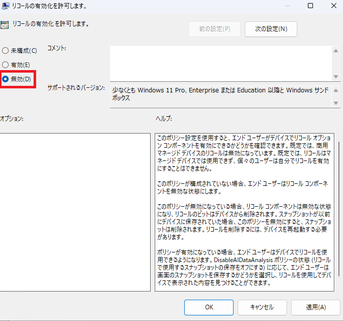Click the オプション: label
Image resolution: width=343 pixels, height=321 pixels.
[x=12, y=119]
